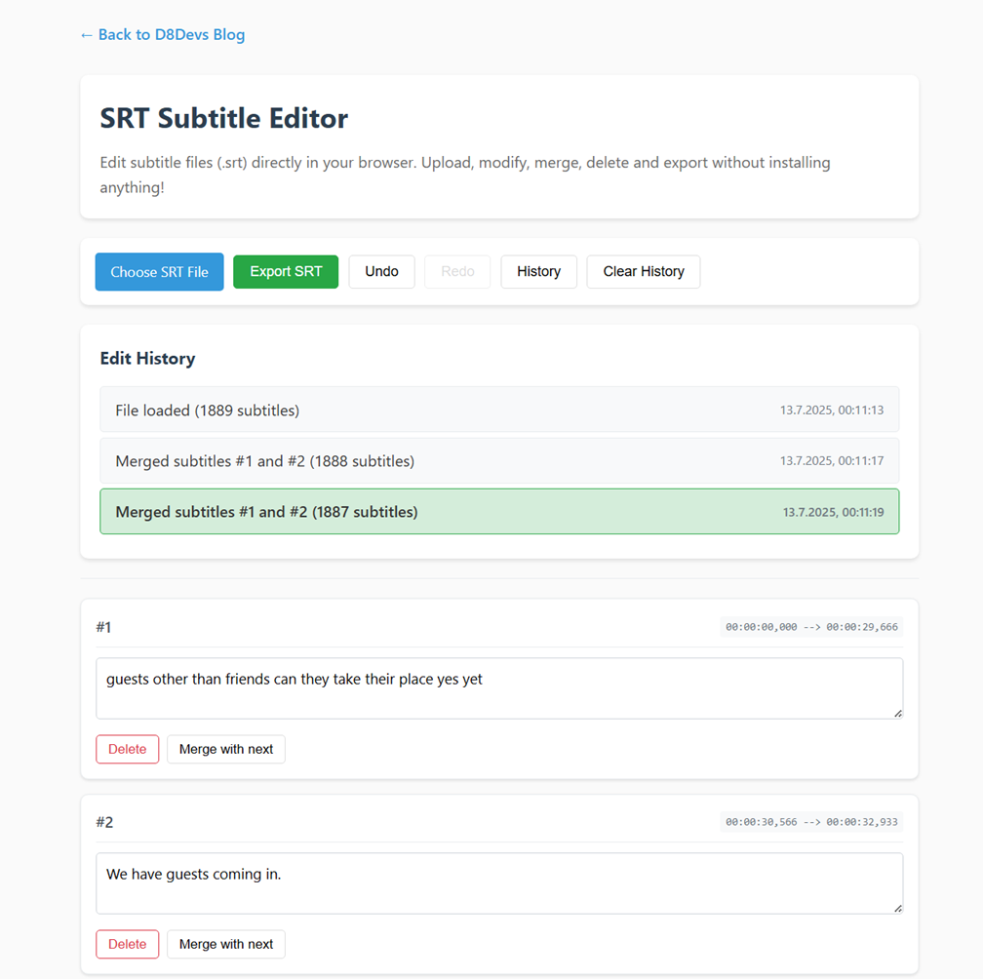
Task: Click the 13.7.2025, 00:11:19 timestamp
Action: tap(833, 512)
